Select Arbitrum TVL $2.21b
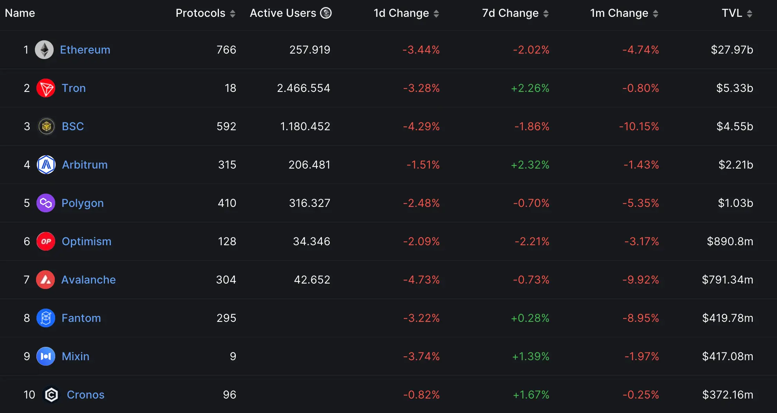 736,165
